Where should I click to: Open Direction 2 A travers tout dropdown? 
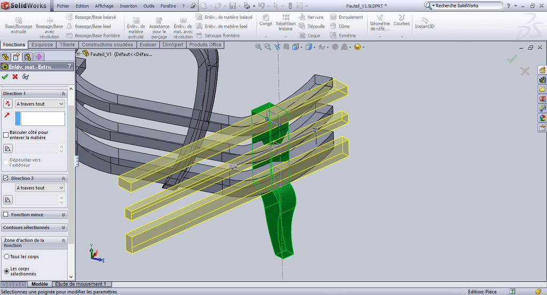coord(40,188)
